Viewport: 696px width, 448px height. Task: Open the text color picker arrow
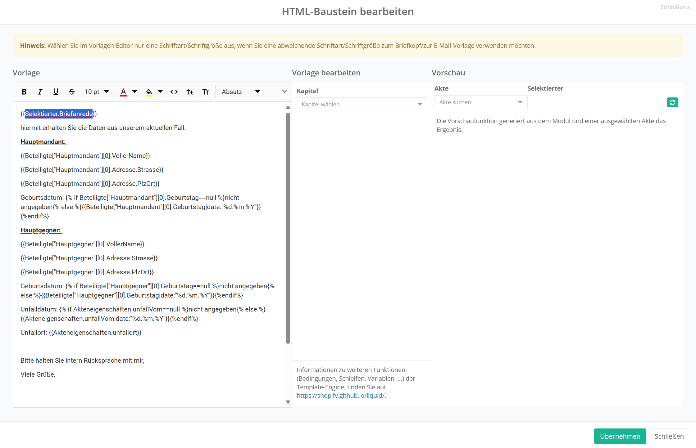(x=134, y=92)
